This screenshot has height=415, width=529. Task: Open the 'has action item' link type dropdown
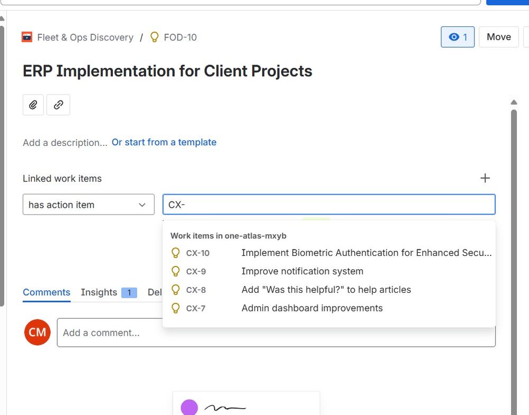click(x=88, y=205)
